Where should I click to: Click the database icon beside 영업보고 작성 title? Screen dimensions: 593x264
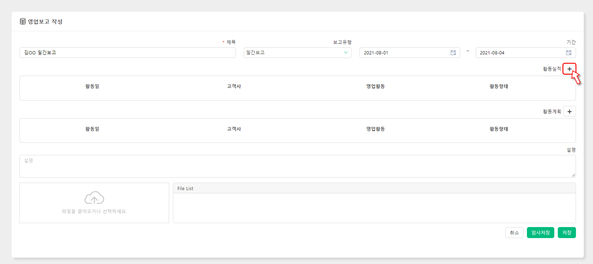pyautogui.click(x=23, y=21)
